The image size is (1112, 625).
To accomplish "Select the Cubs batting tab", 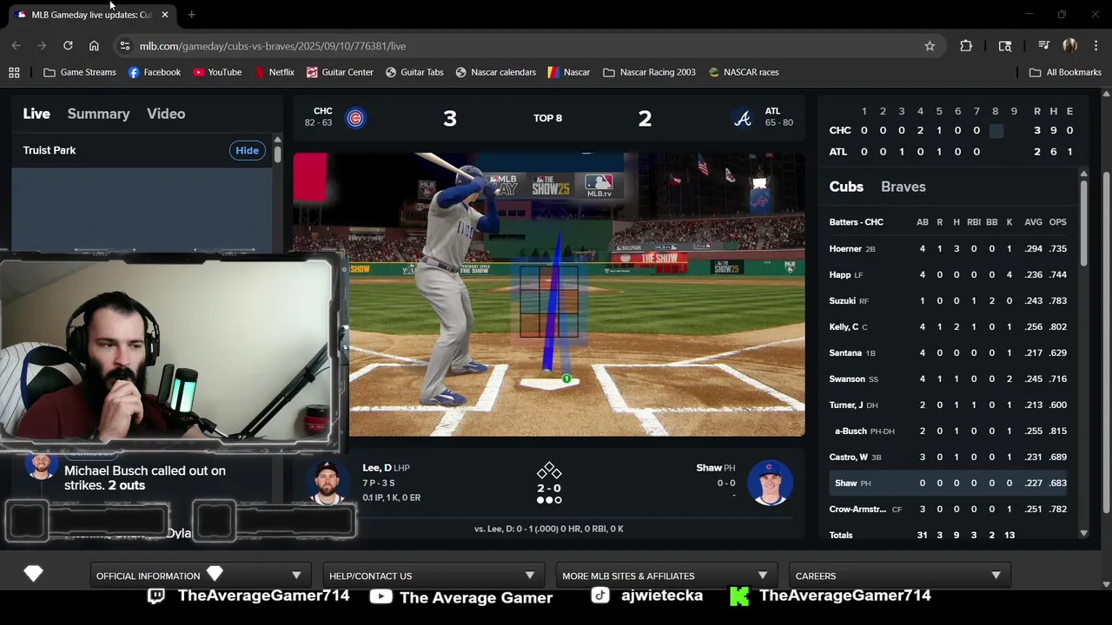I will tap(846, 187).
